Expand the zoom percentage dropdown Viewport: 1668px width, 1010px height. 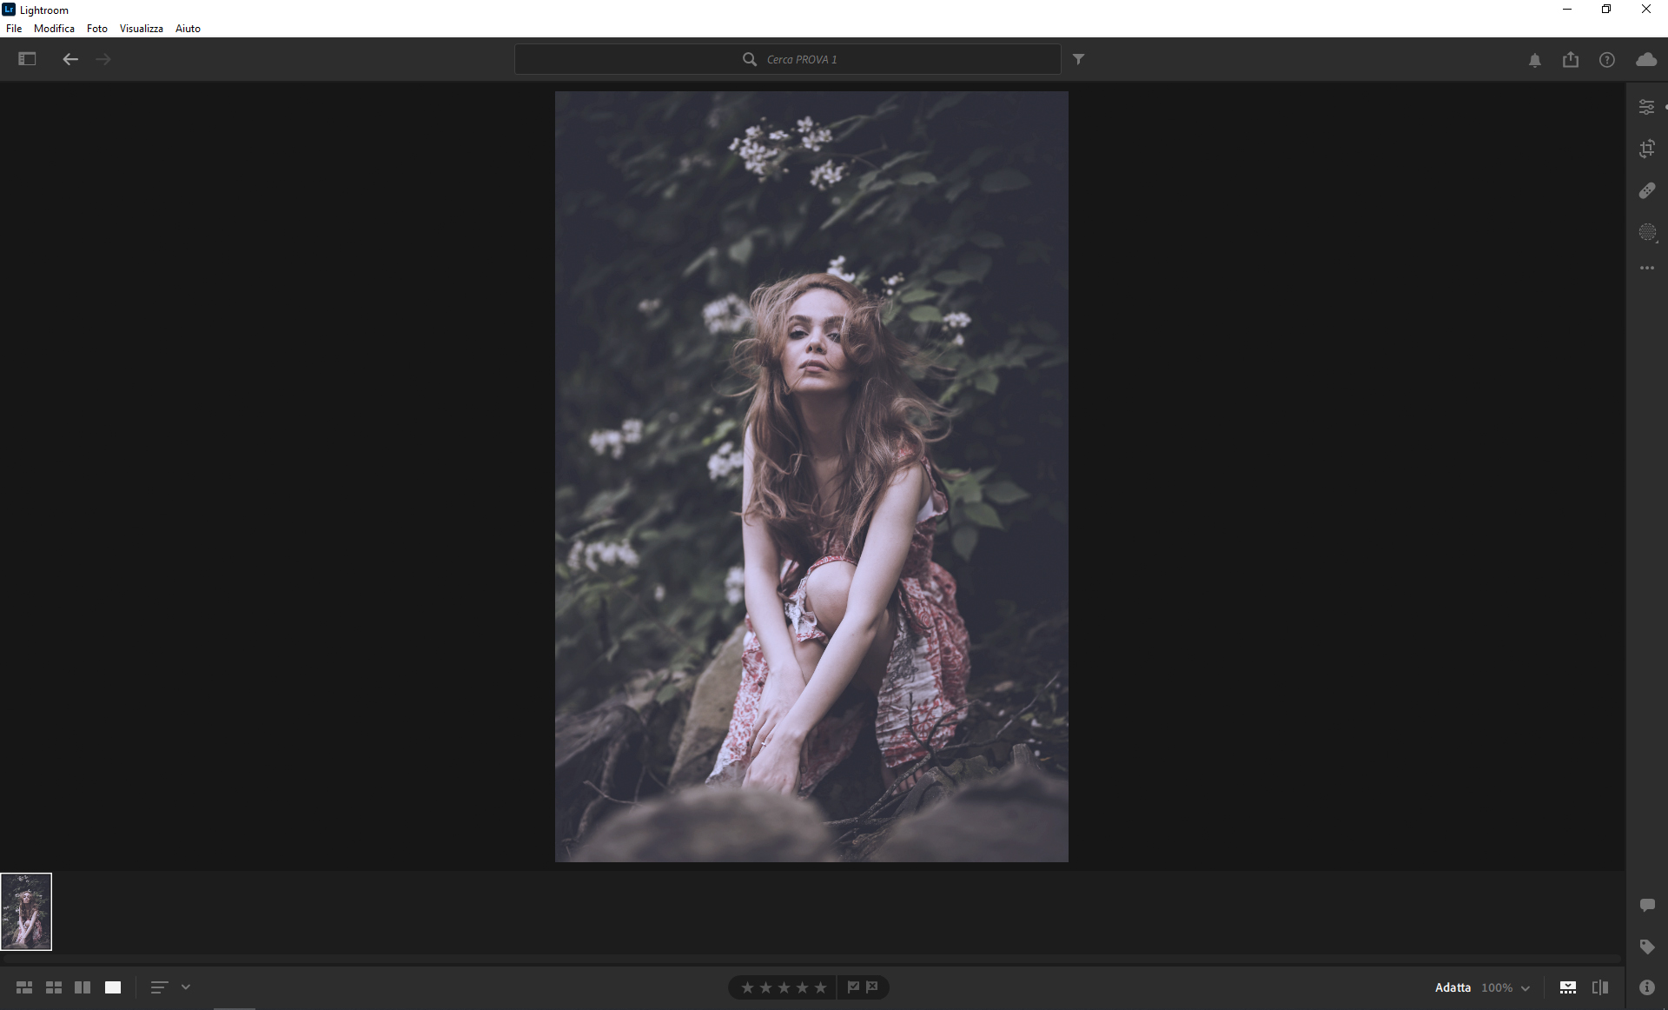tap(1525, 988)
